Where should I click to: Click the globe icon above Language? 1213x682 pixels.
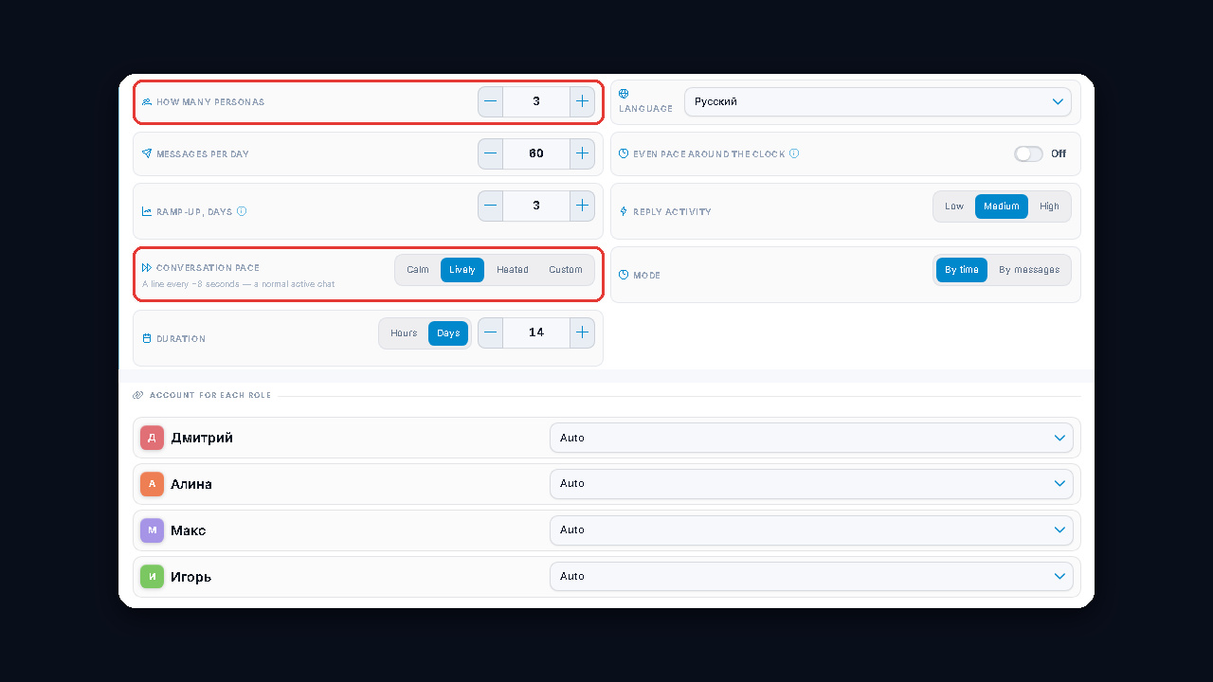tap(624, 94)
